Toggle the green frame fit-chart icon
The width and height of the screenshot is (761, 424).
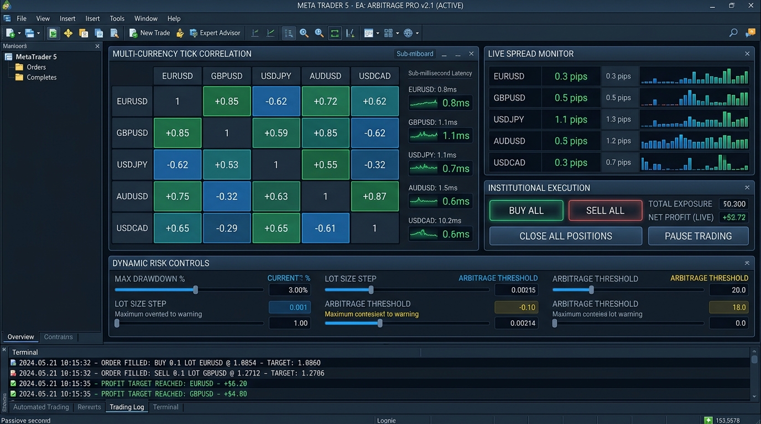(x=335, y=33)
